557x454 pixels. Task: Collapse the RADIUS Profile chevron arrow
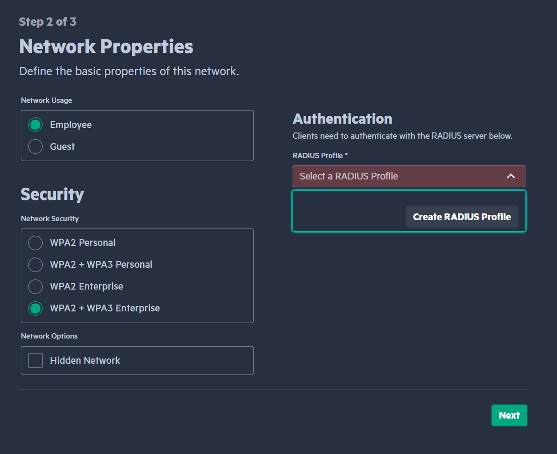pyautogui.click(x=511, y=176)
